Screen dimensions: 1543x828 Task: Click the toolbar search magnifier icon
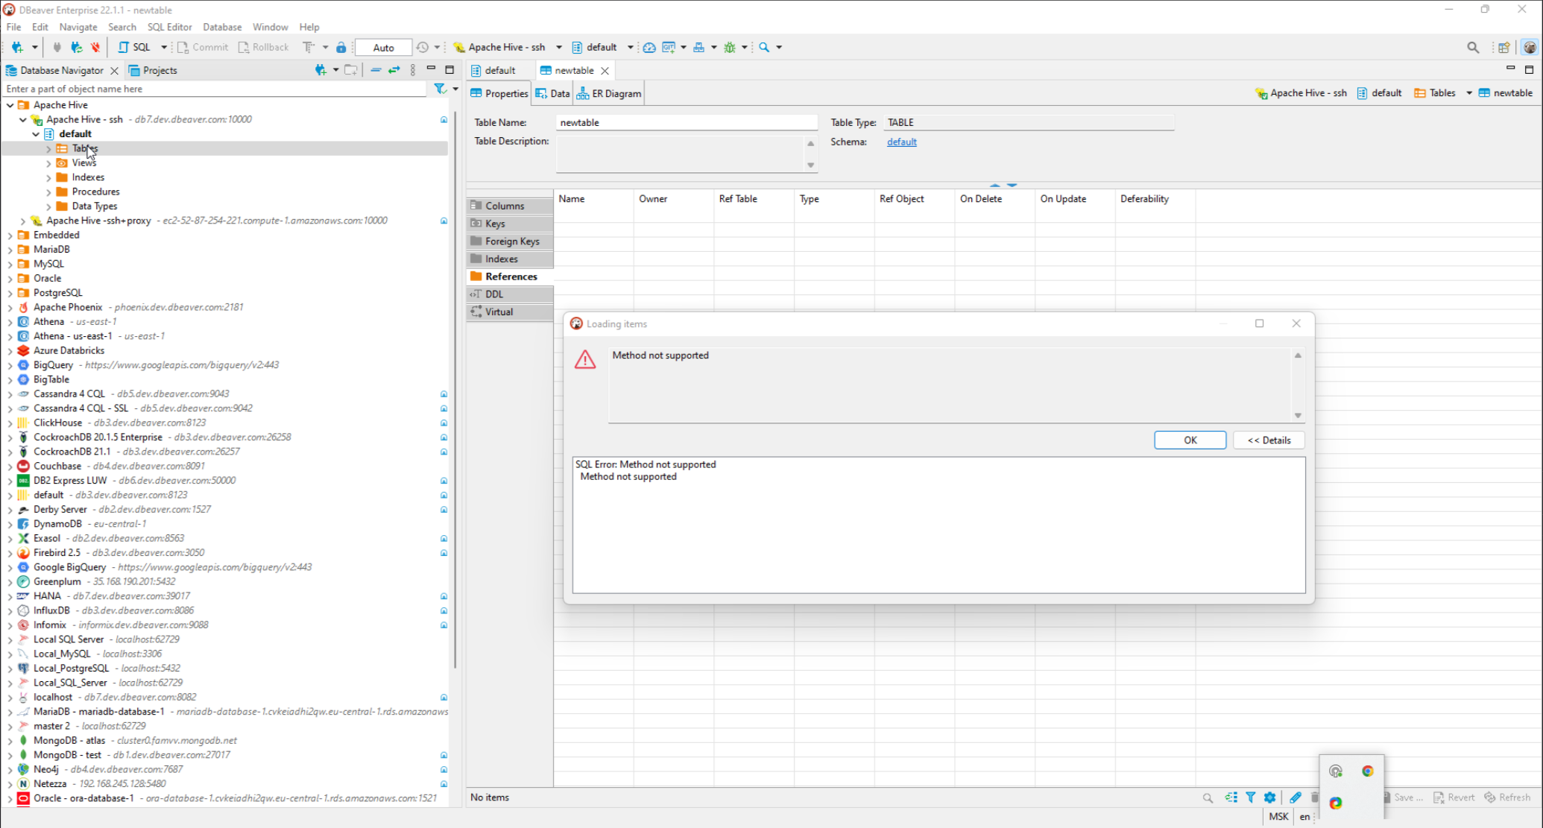764,47
